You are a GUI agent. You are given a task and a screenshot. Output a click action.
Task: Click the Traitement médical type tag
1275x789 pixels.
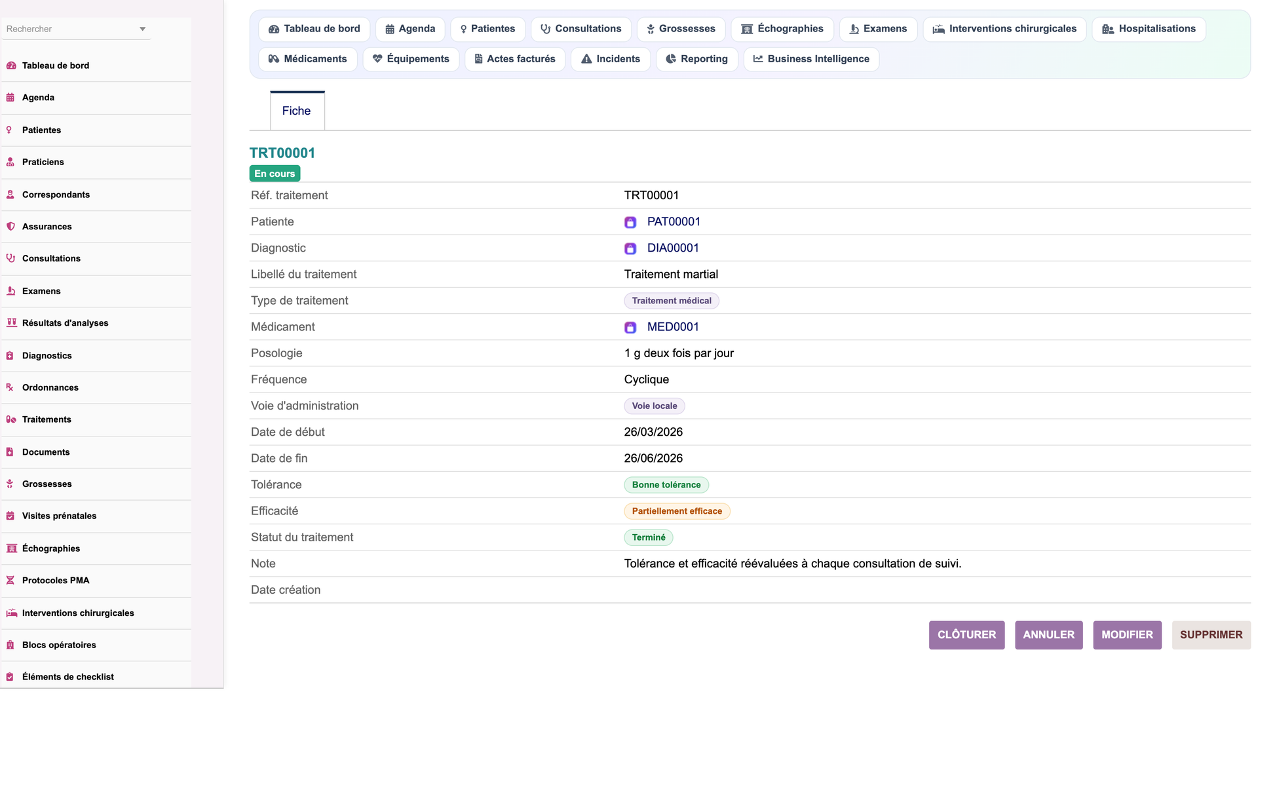click(x=672, y=301)
